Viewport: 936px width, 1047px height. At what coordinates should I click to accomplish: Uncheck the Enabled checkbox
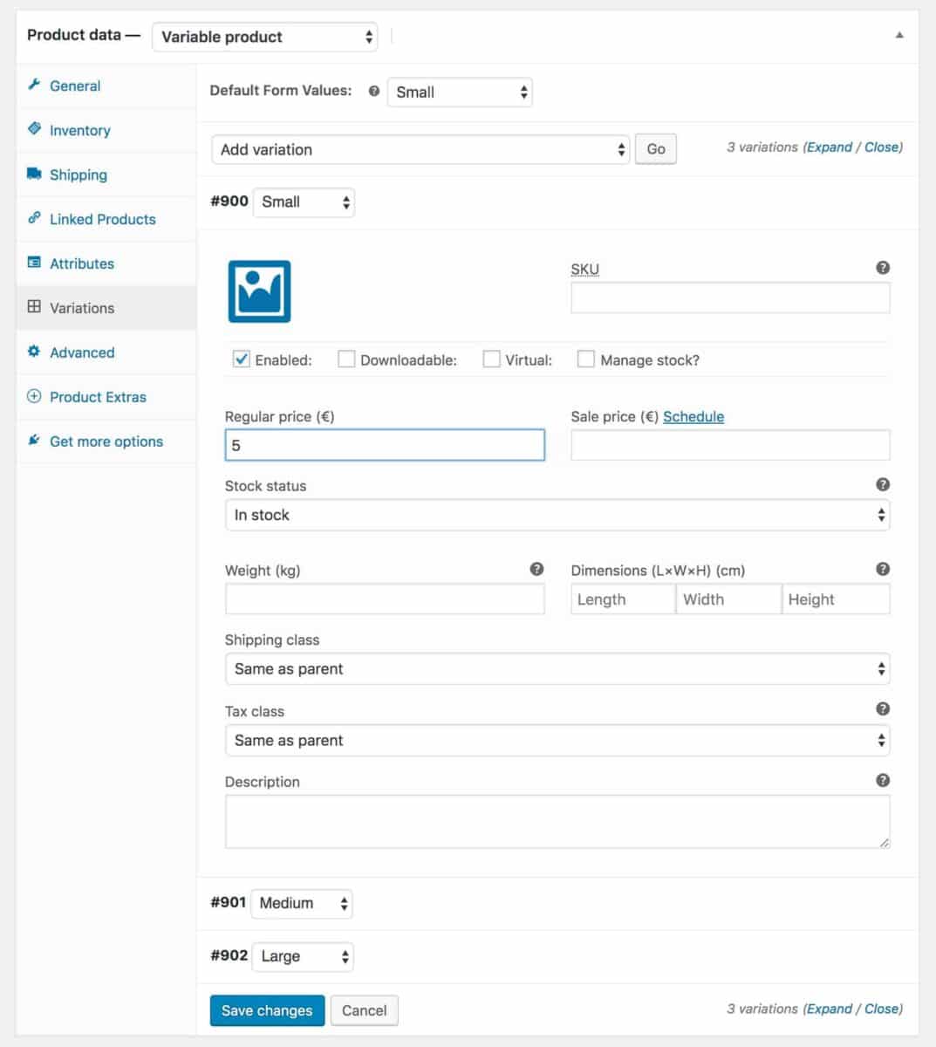(x=241, y=359)
